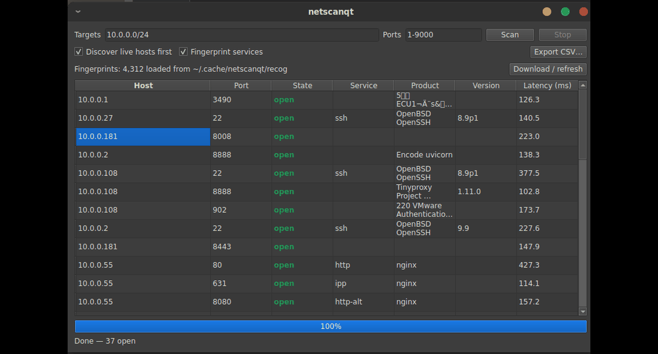Click the table scrollbar down arrow
Screen dimensions: 658x354
point(582,311)
